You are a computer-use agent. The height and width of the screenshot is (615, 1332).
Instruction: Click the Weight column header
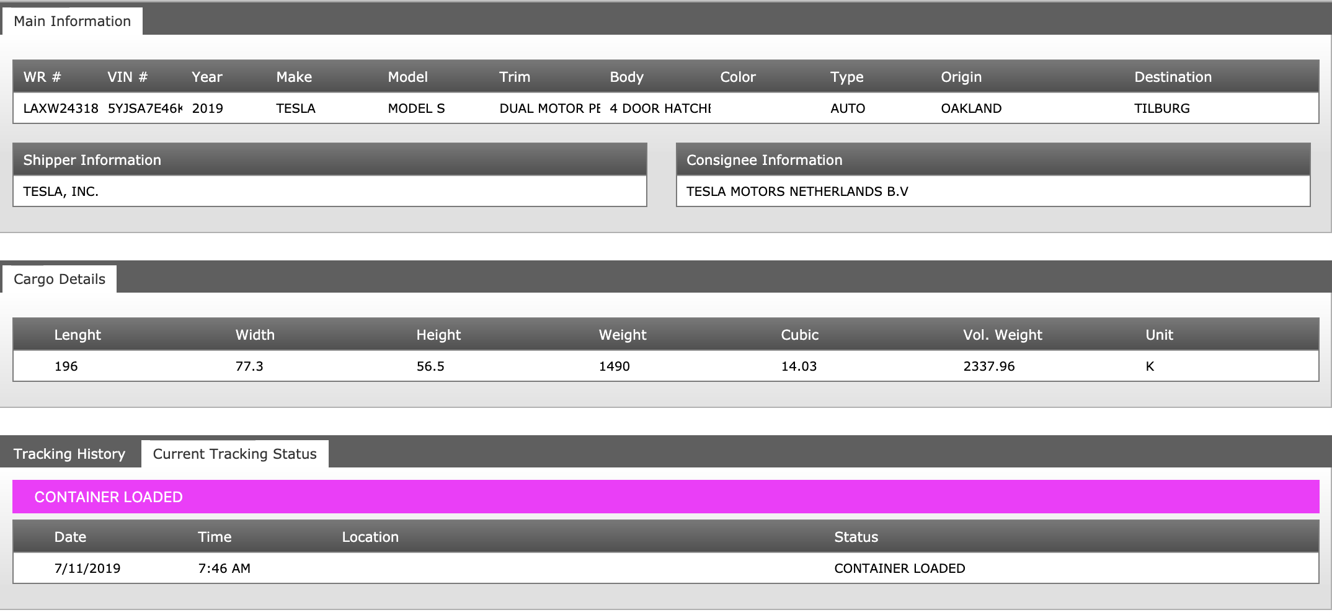click(x=623, y=335)
